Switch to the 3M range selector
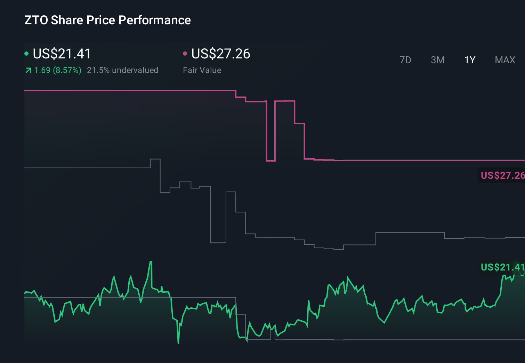This screenshot has width=525, height=363. pos(437,60)
